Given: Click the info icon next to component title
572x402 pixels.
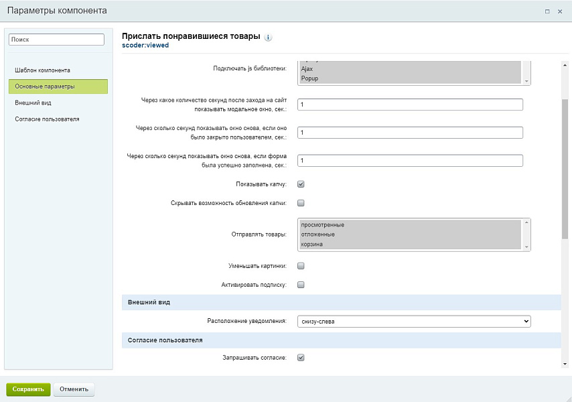Looking at the screenshot, I should (x=268, y=38).
